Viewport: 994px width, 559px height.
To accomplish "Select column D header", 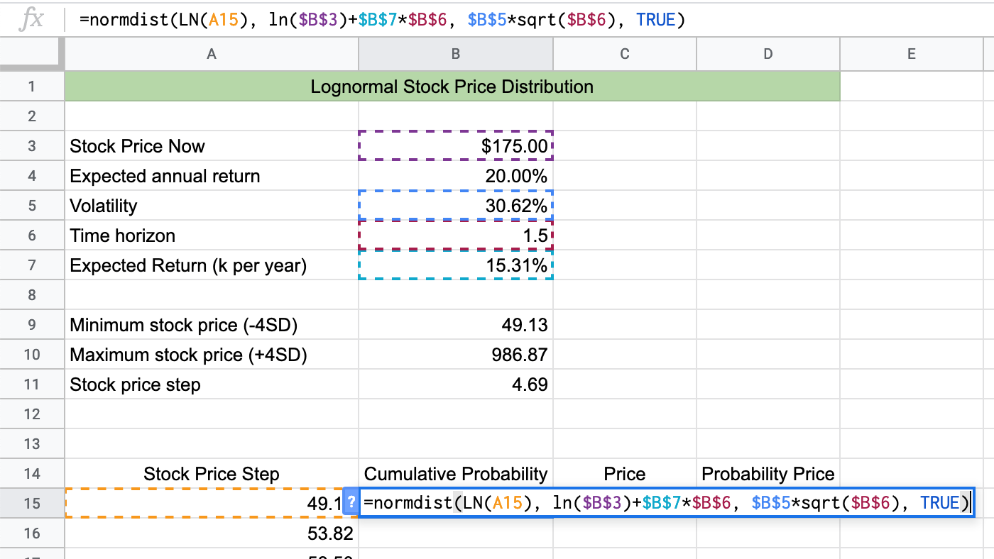I will (768, 54).
